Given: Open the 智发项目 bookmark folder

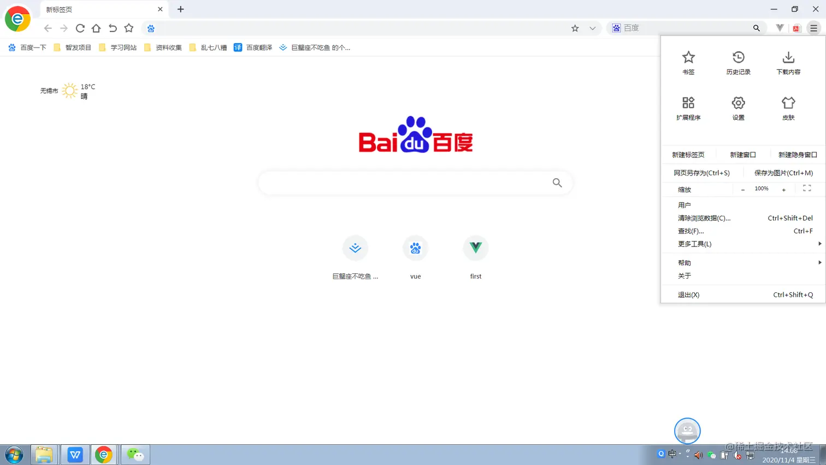Looking at the screenshot, I should click(x=72, y=48).
